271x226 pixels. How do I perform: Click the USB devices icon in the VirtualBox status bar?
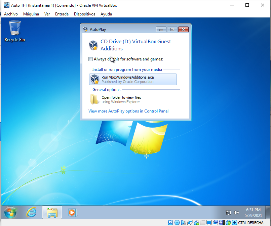[196, 222]
